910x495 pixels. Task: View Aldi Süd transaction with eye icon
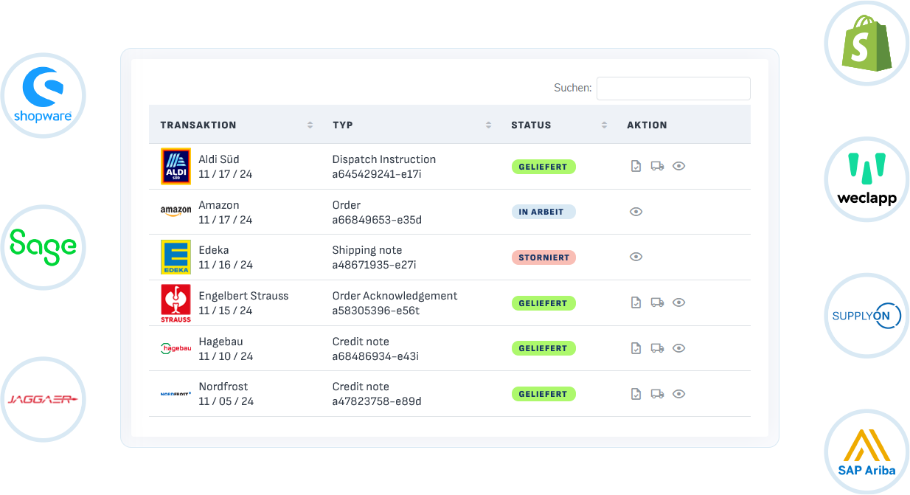(x=679, y=166)
